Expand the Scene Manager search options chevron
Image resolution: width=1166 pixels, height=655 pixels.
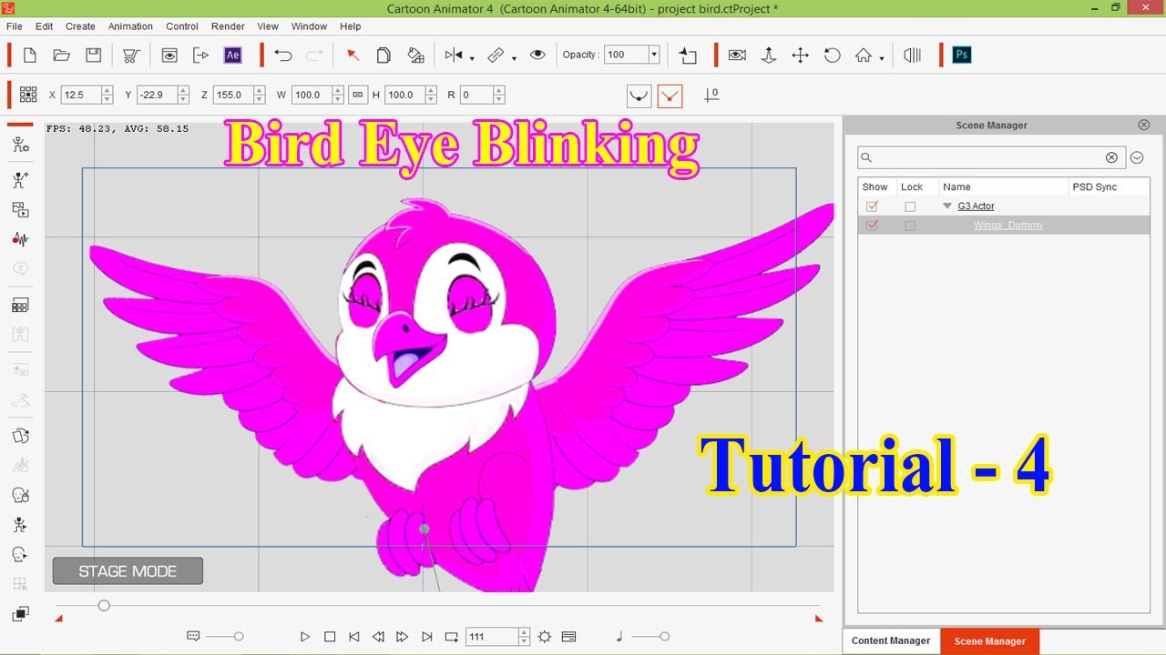[1137, 158]
